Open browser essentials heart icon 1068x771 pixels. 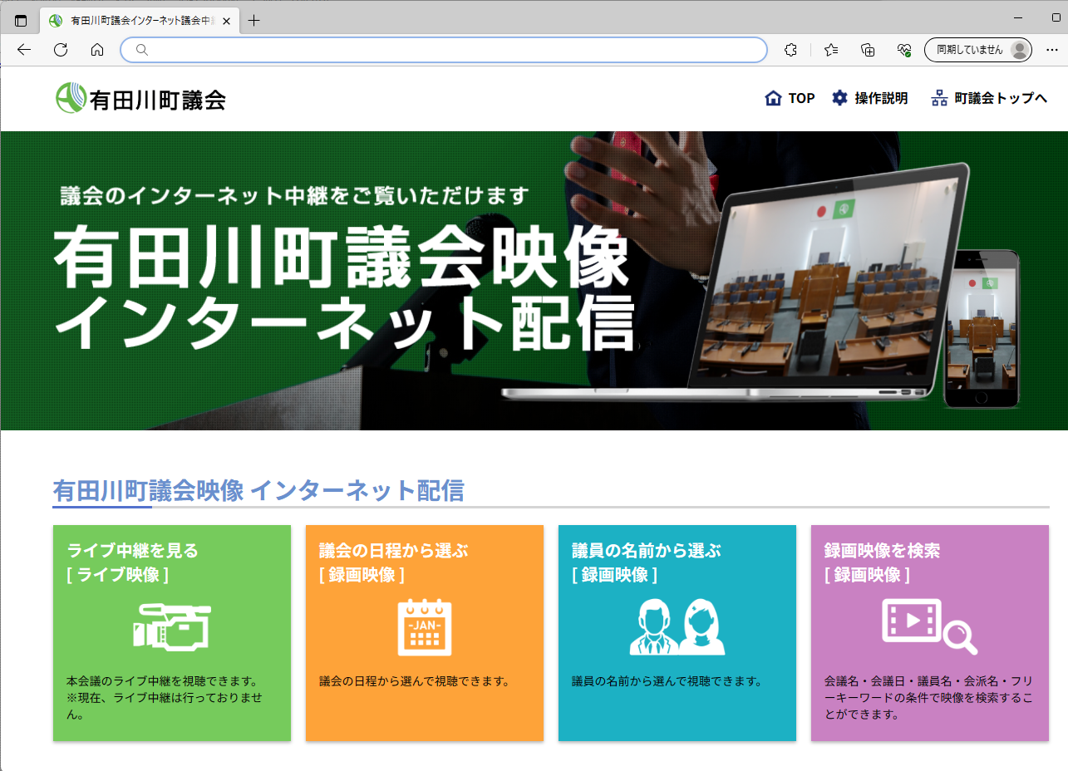pos(905,50)
